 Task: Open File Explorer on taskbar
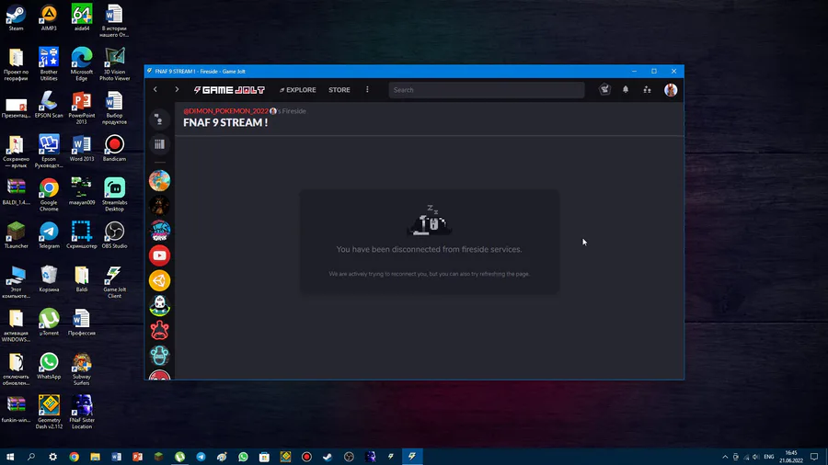95,457
